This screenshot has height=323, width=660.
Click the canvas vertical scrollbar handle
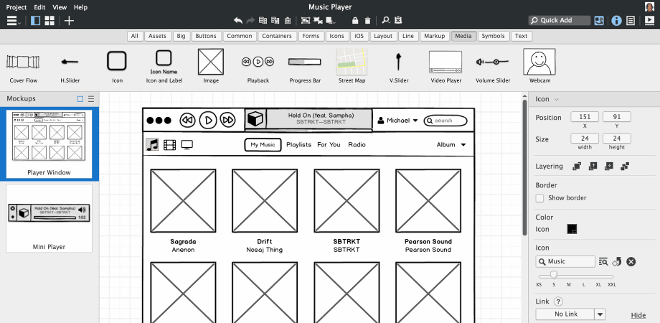[524, 167]
